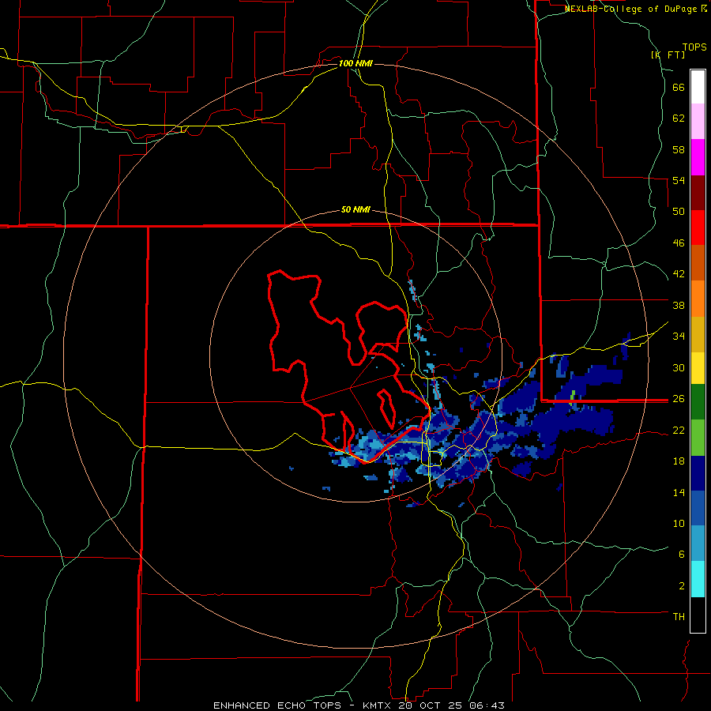Click the legend value 2

coord(682,585)
